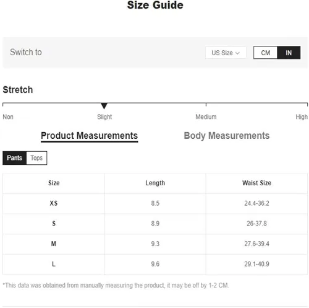Screen dimensions: 309x308
Task: Click the chevron arrow beside US Size
Action: (237, 53)
